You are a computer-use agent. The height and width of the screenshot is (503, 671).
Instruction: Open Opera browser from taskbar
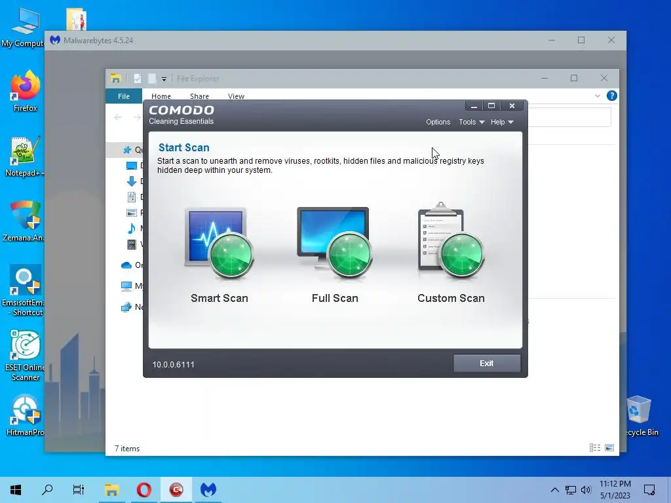tap(144, 490)
